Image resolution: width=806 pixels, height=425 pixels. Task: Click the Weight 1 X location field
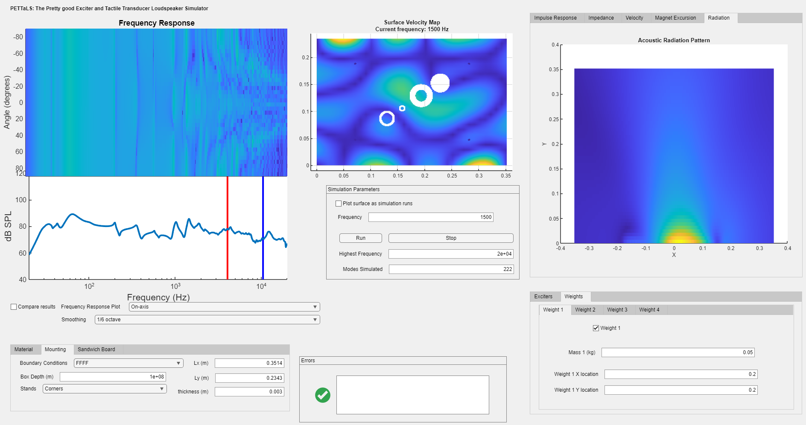click(x=681, y=374)
